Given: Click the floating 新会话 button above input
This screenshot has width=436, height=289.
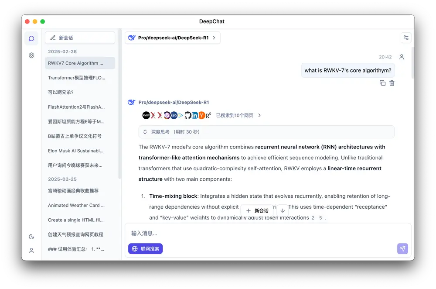Looking at the screenshot, I should 257,210.
